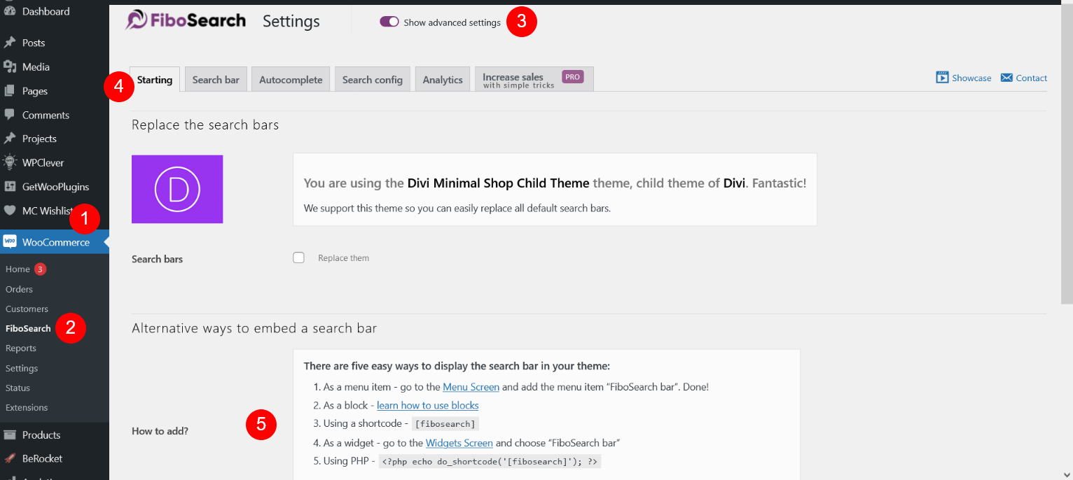Image resolution: width=1073 pixels, height=480 pixels.
Task: Click the MC Wishlist heart icon
Action: tap(10, 211)
